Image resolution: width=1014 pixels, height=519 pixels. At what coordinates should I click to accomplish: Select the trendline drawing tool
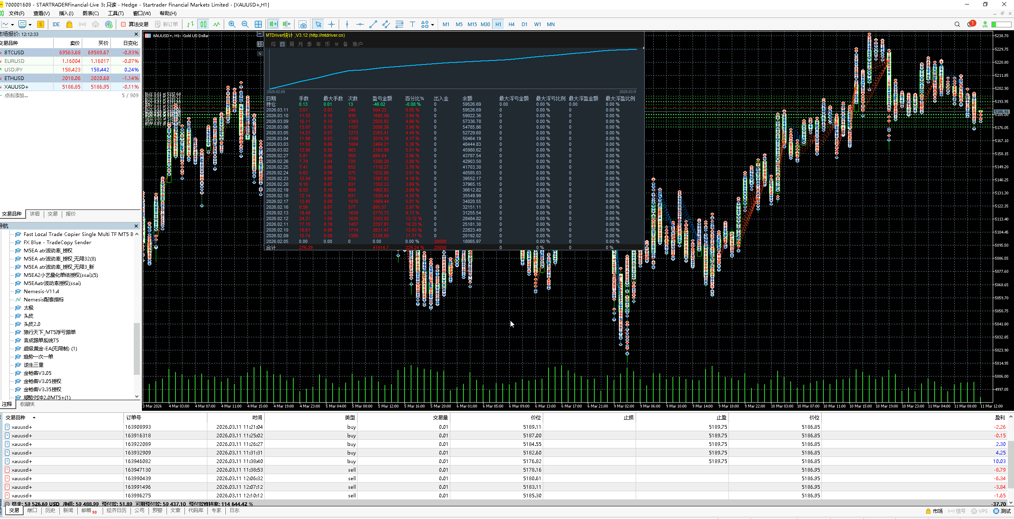click(x=373, y=25)
